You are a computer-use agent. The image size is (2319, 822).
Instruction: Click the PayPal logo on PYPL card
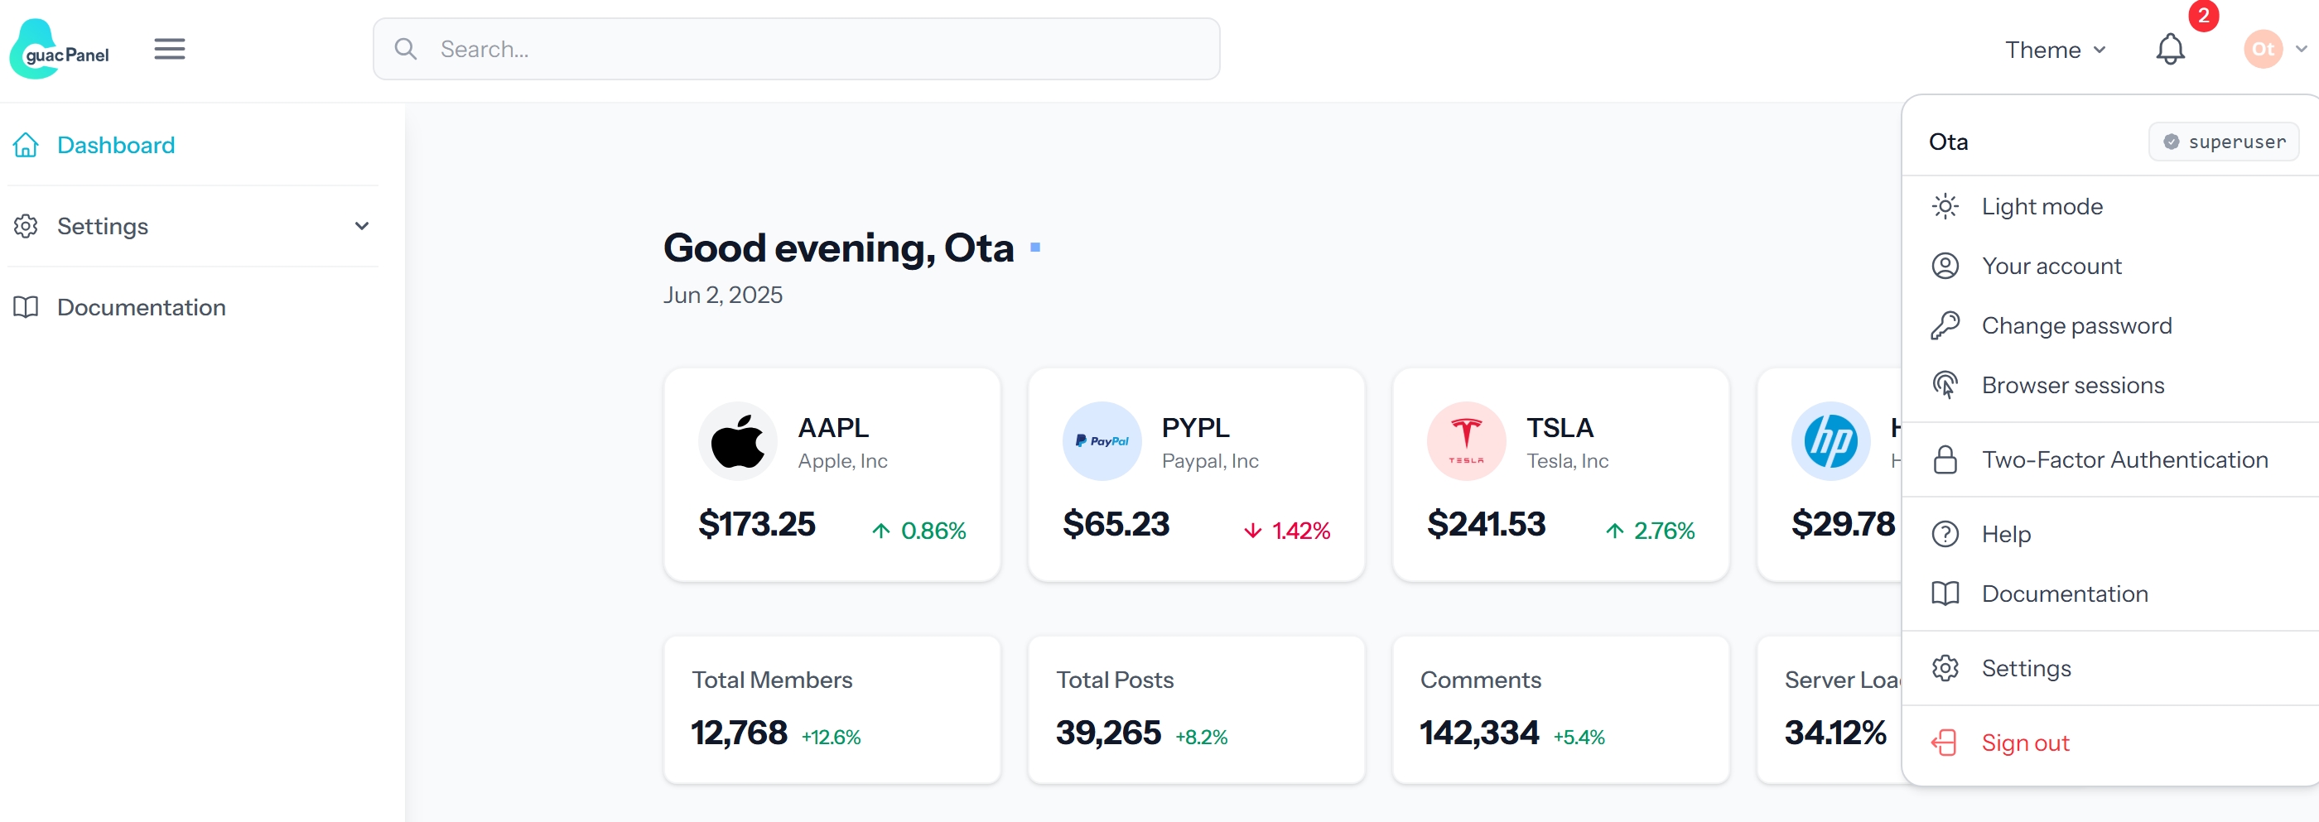click(1102, 440)
